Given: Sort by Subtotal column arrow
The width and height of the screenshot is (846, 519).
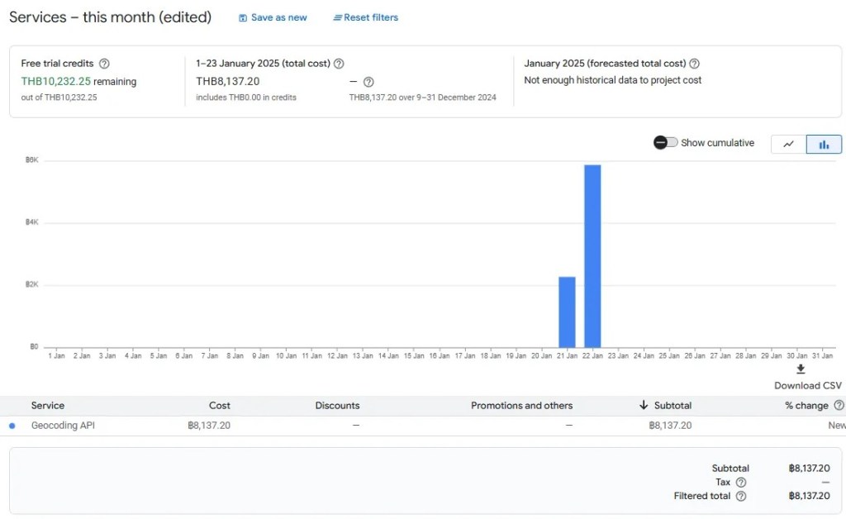Looking at the screenshot, I should (x=644, y=406).
